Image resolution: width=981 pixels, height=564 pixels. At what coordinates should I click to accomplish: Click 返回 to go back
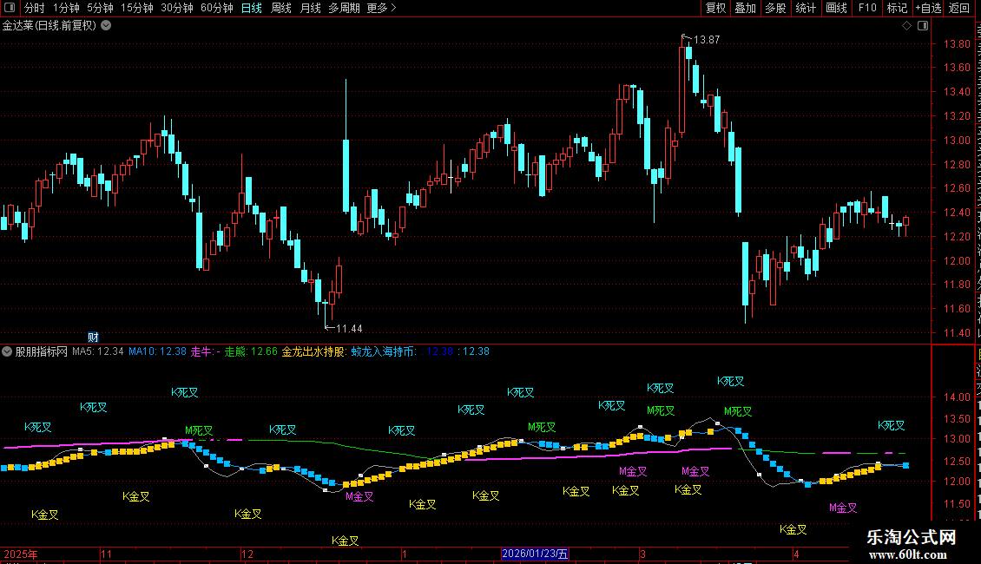(959, 8)
